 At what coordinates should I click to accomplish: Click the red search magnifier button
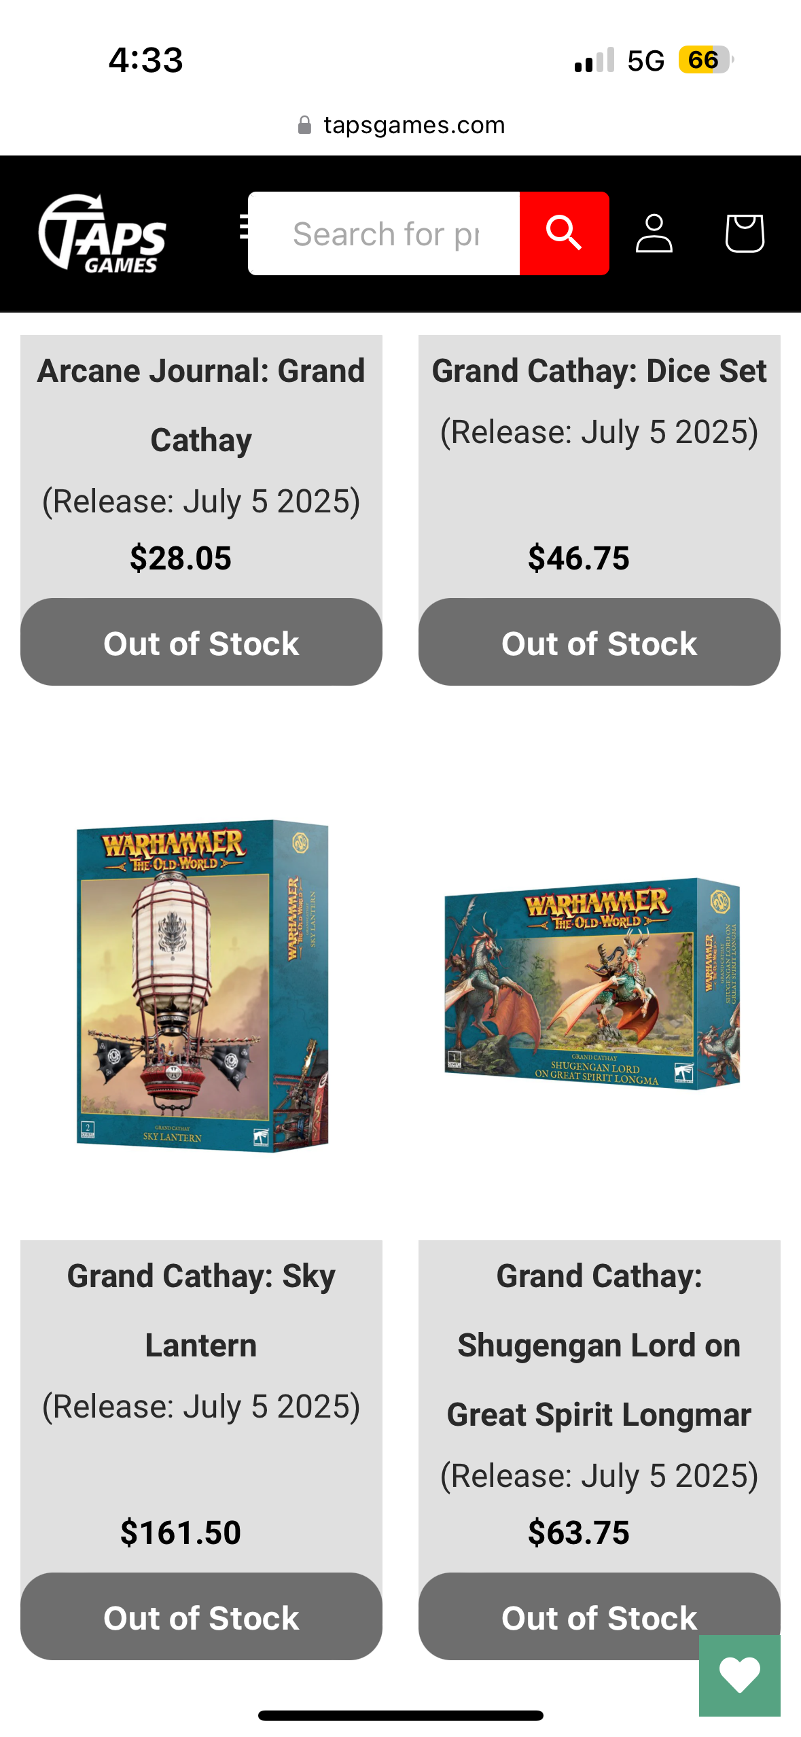click(564, 233)
